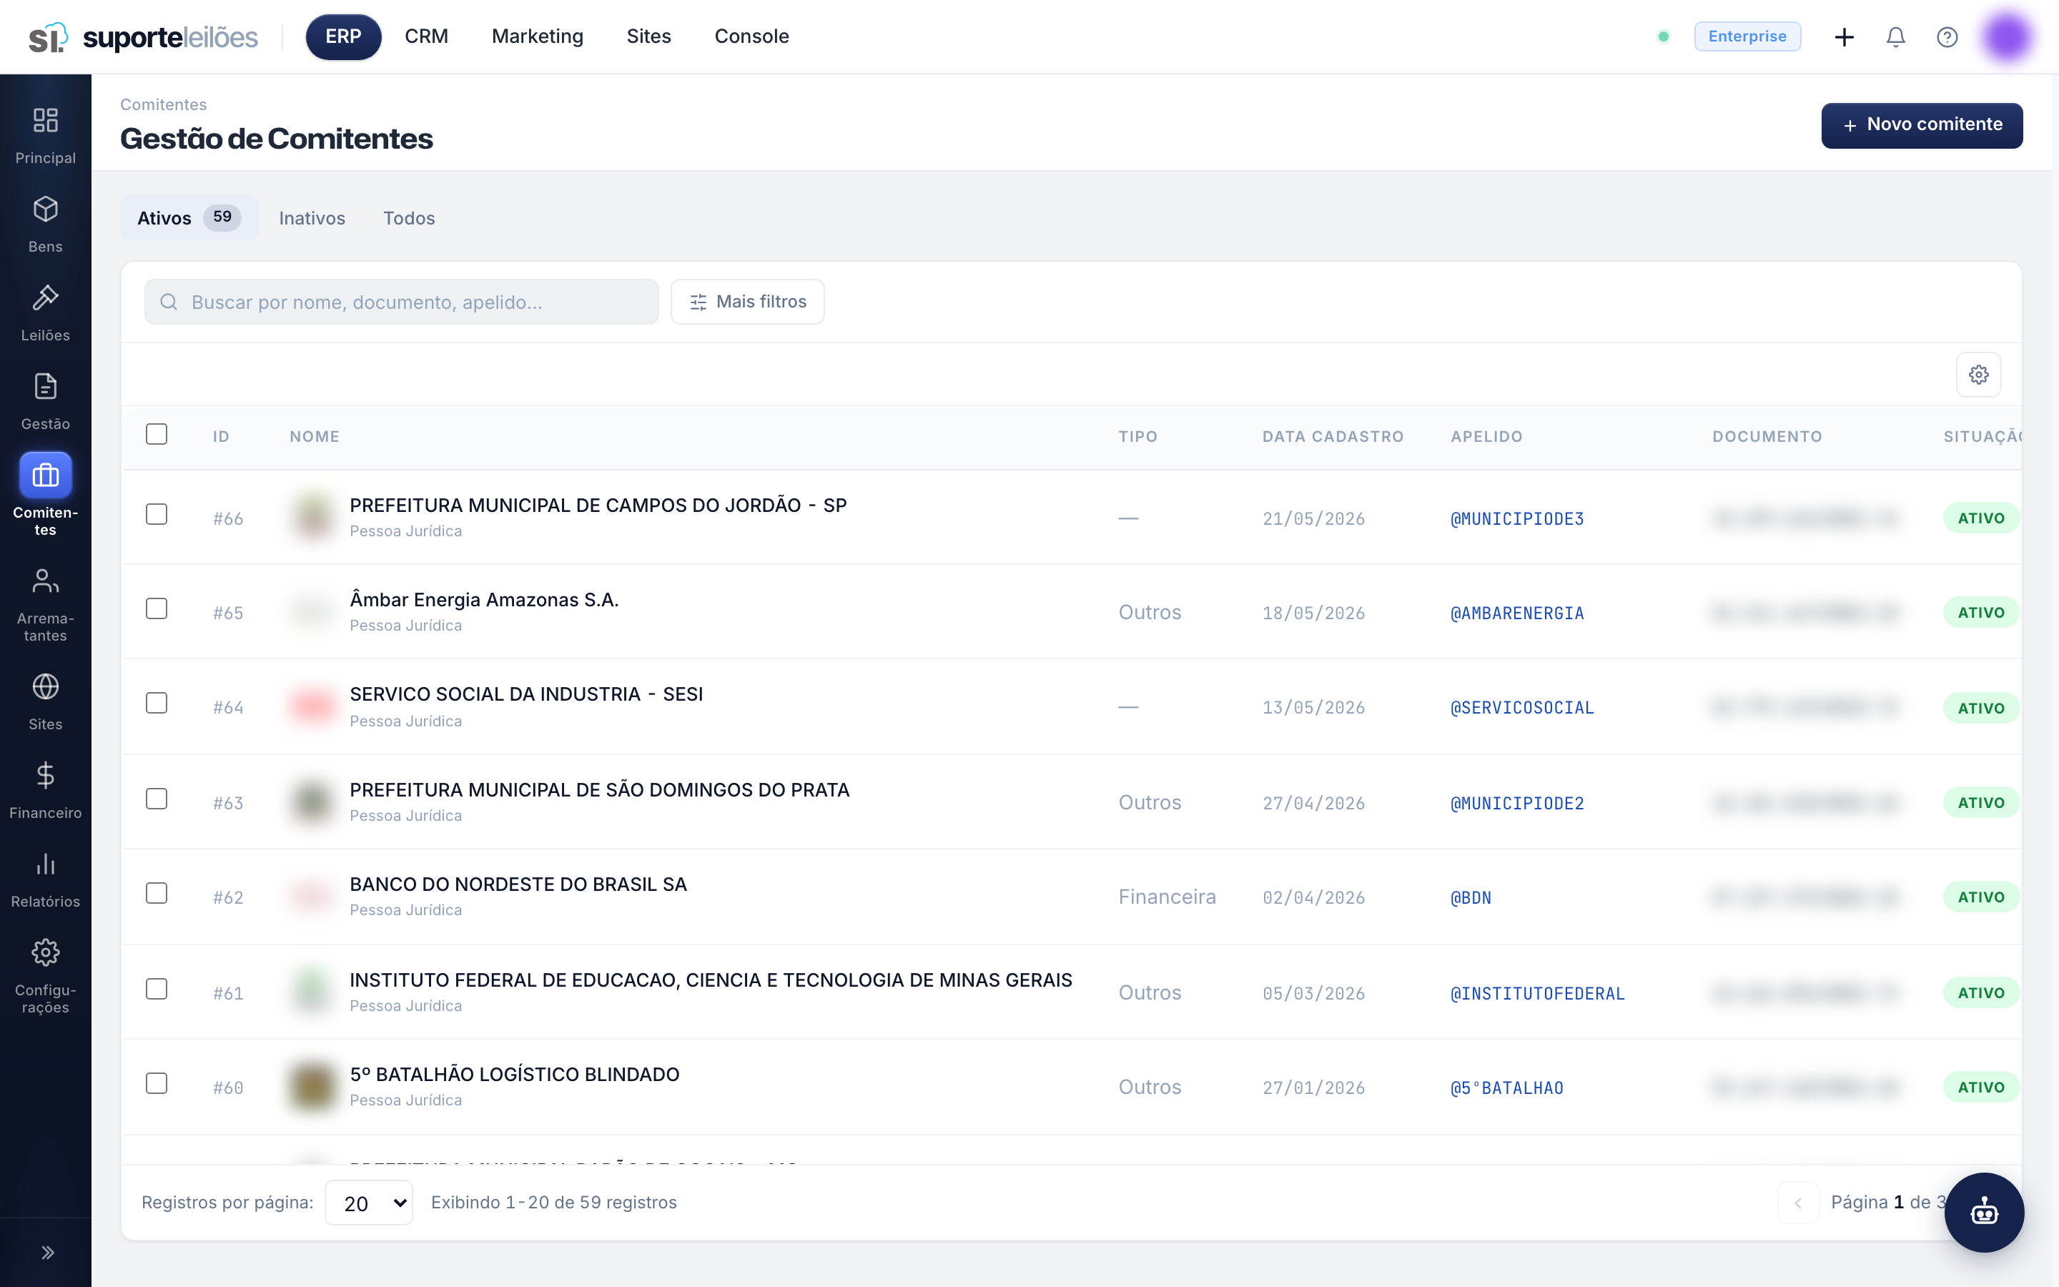Check the row #63 checkbox
This screenshot has width=2059, height=1287.
coord(157,799)
